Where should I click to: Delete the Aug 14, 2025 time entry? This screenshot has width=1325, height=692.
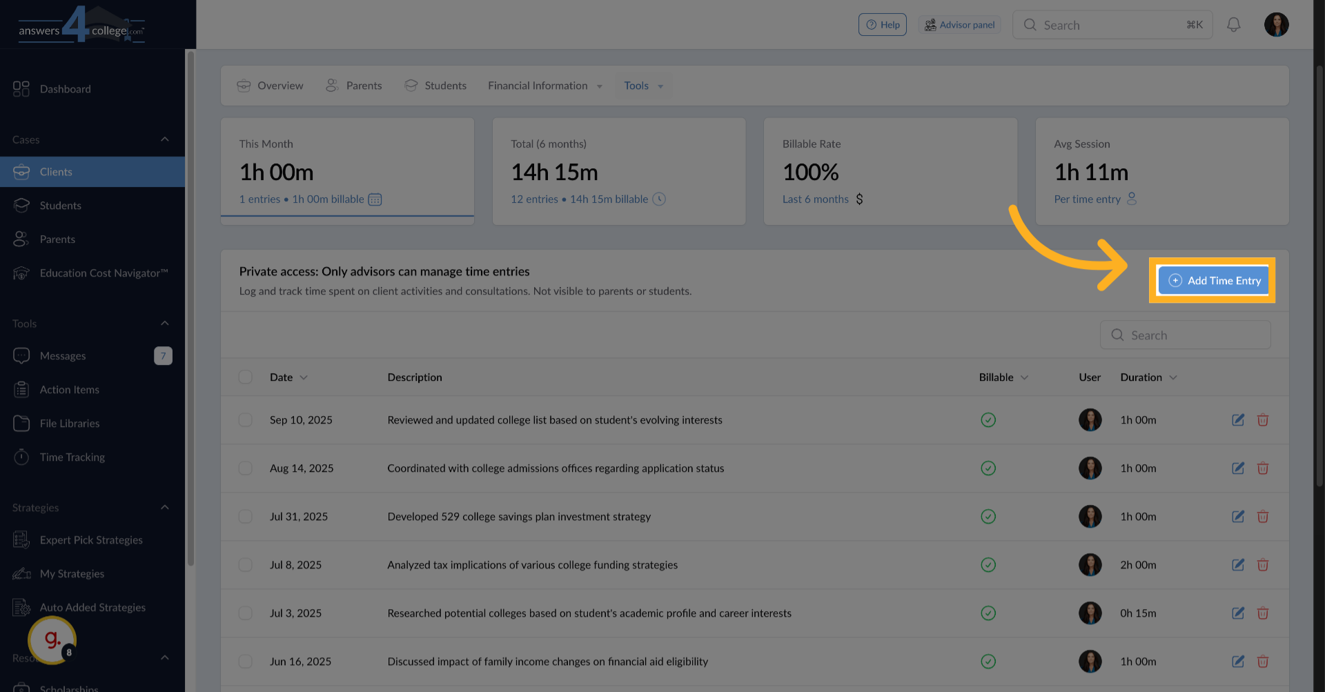pos(1263,468)
